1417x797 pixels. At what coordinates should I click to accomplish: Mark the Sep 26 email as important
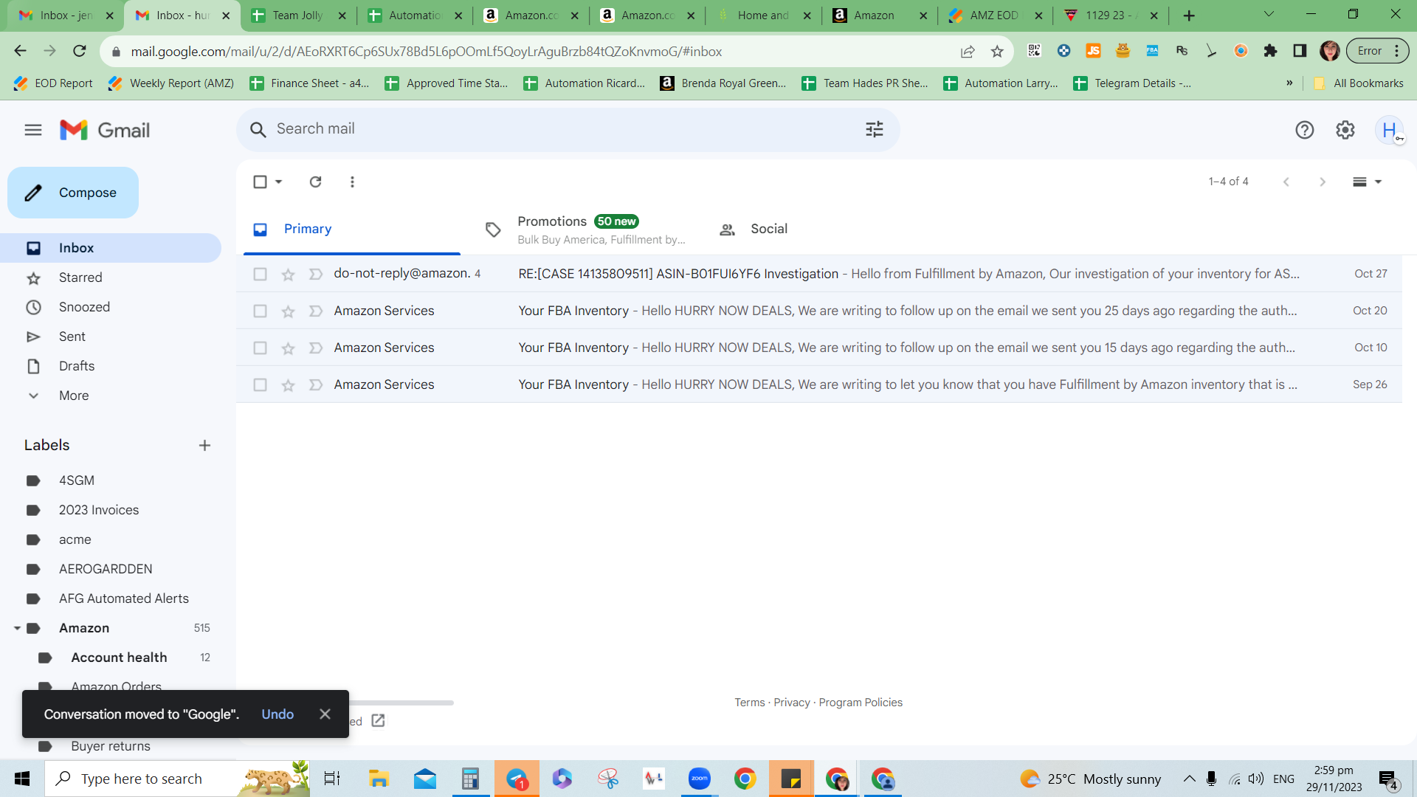[315, 385]
